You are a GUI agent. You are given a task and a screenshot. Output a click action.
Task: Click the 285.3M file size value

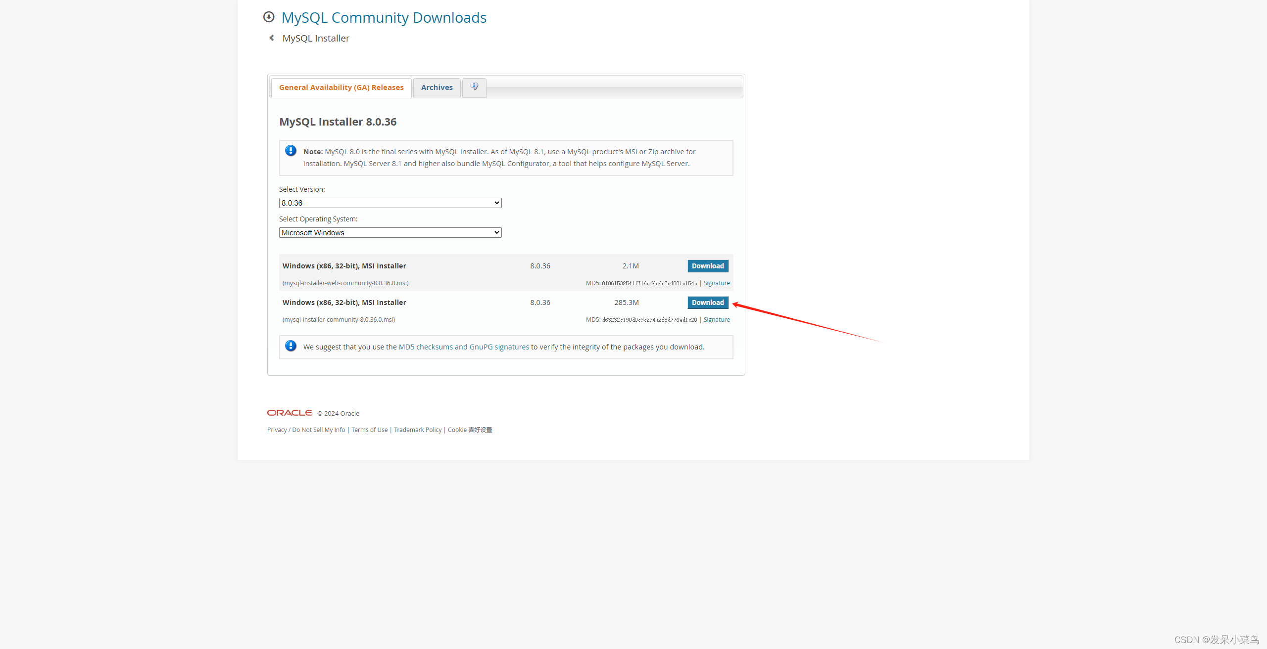[x=627, y=303]
